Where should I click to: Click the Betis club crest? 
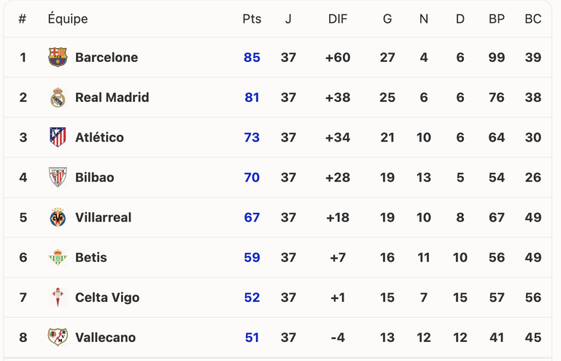58,257
